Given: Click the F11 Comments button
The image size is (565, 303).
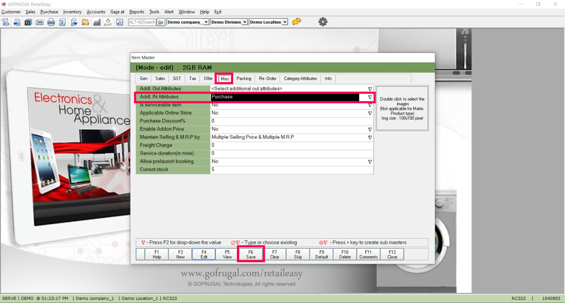Looking at the screenshot, I should pos(368,254).
